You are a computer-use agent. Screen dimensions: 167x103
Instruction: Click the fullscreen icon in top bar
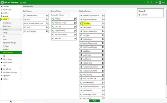pyautogui.click(x=148, y=2)
